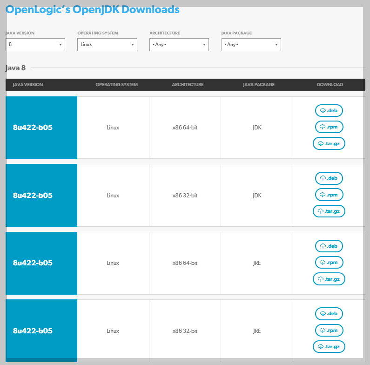Open the Operating System dropdown showing Linux
Image resolution: width=370 pixels, height=365 pixels.
pos(107,45)
